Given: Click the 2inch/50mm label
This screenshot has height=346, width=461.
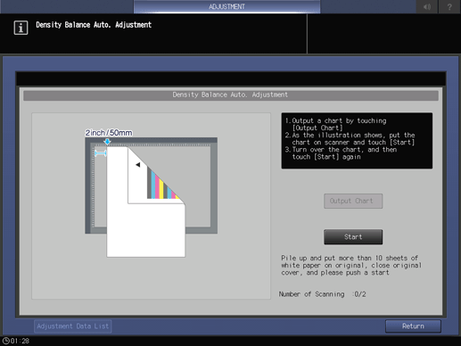Looking at the screenshot, I should [109, 133].
